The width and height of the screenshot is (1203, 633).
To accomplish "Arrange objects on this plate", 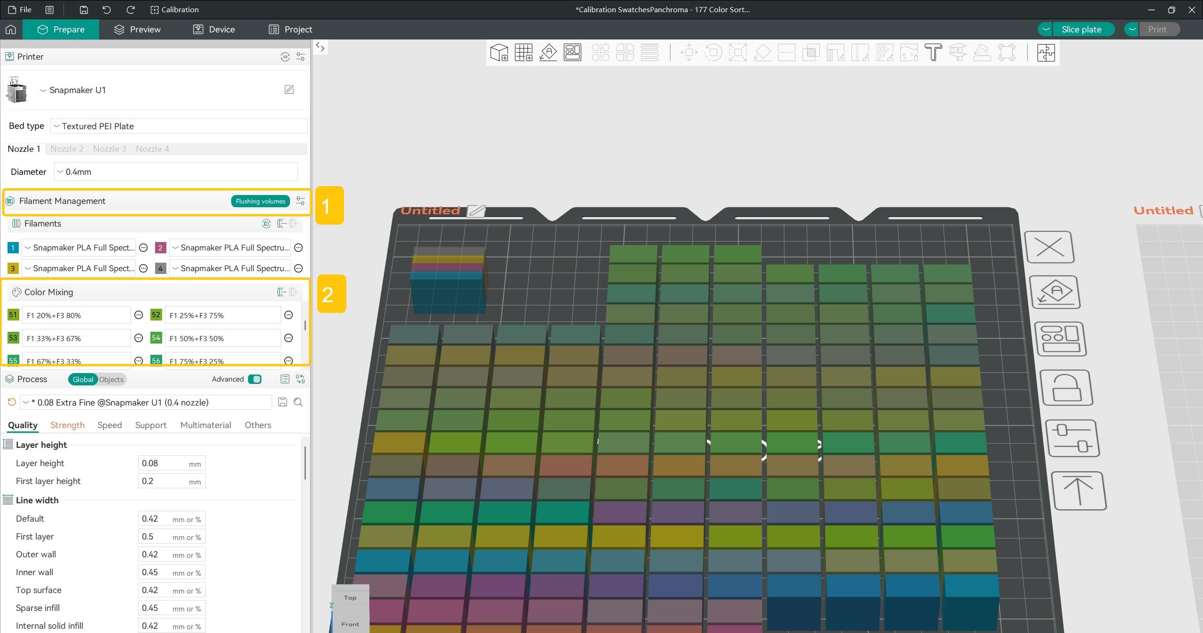I will [x=1061, y=339].
